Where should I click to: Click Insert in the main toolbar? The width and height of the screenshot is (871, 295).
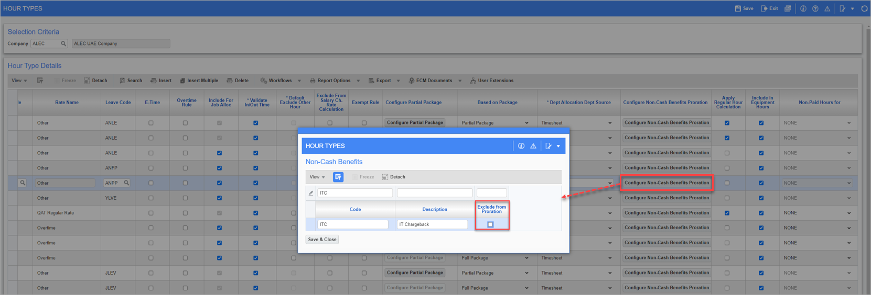pyautogui.click(x=161, y=81)
